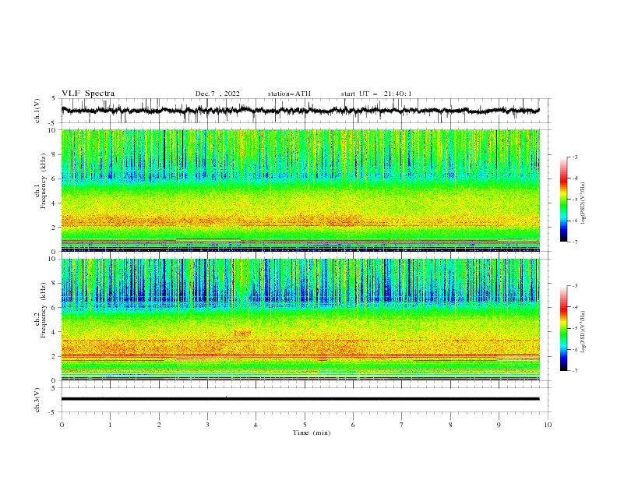Click the time axis tick label "9"
This screenshot has height=477, width=617.
click(x=499, y=425)
